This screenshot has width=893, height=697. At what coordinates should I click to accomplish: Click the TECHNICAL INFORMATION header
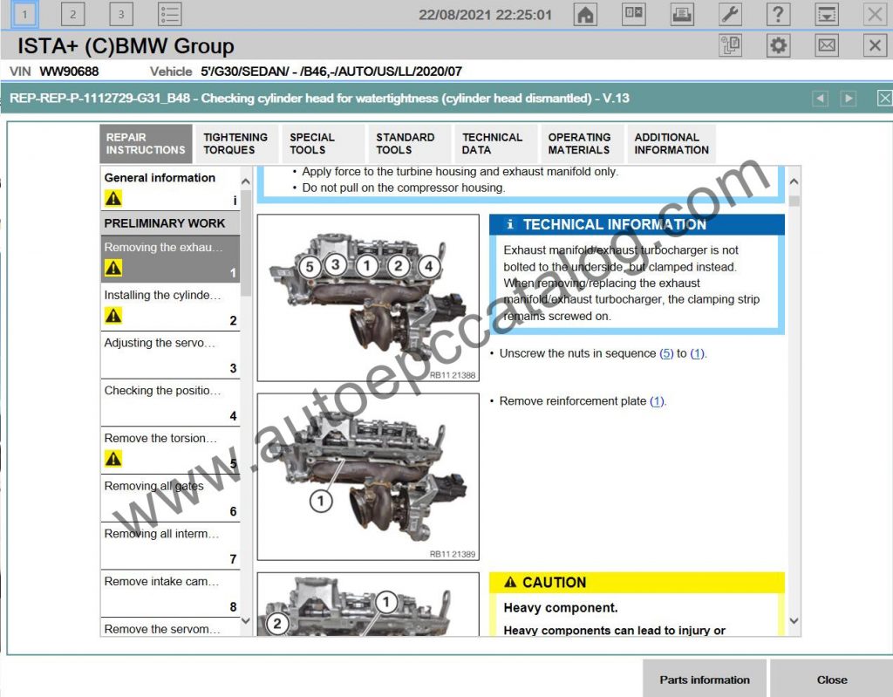pos(637,224)
